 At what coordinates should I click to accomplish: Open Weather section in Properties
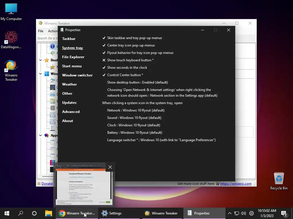69,84
